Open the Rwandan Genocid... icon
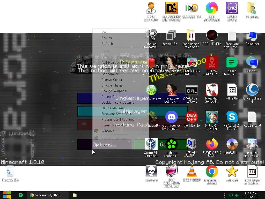Screen dimensions: 265x199 [x=212, y=90]
